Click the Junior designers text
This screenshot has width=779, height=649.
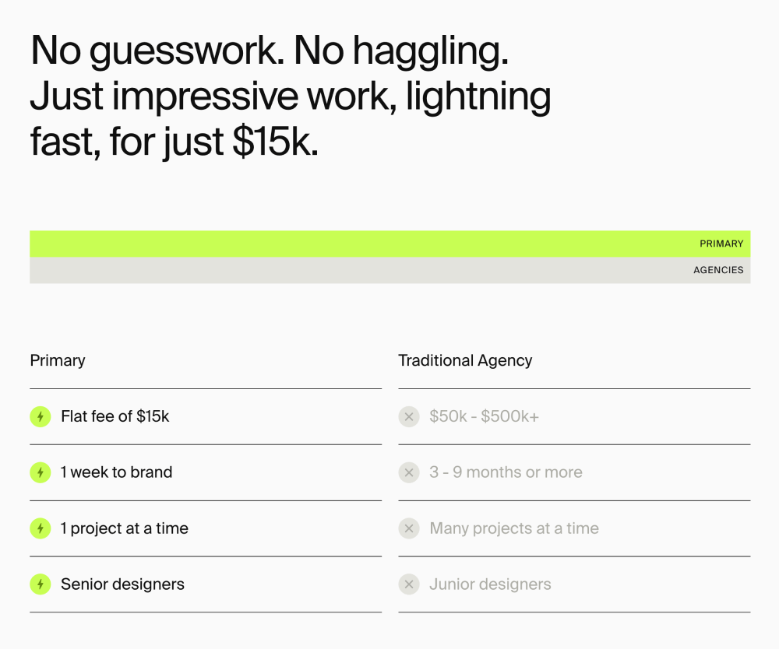click(490, 584)
